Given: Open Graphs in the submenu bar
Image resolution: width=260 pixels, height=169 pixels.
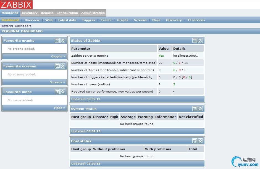Looking at the screenshot, I should tap(123, 20).
